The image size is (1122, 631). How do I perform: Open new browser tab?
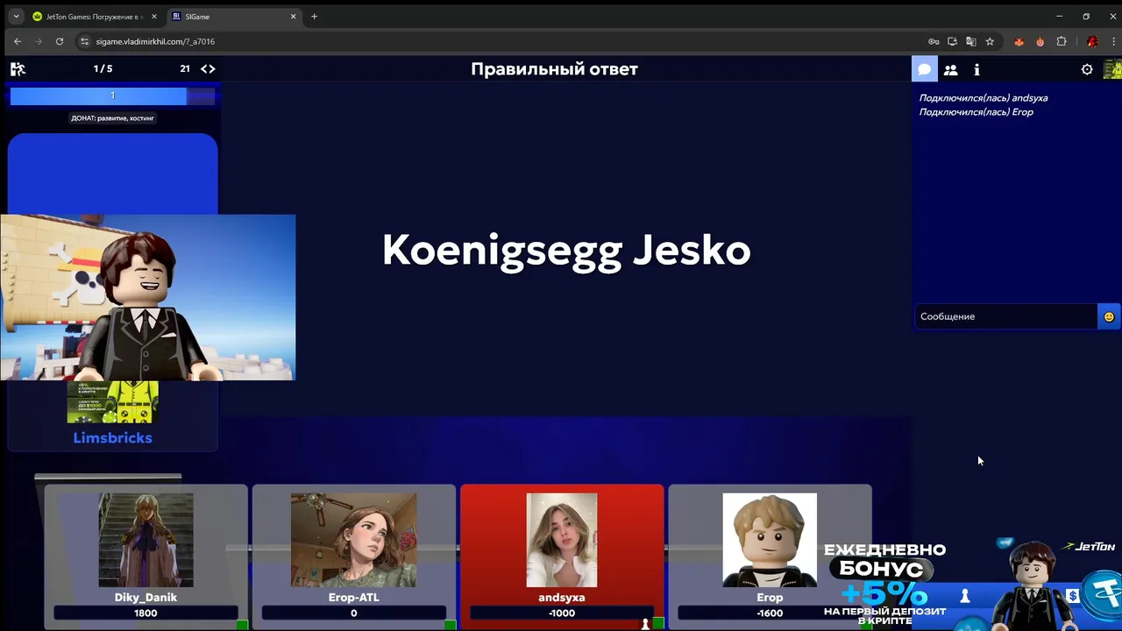pos(314,16)
